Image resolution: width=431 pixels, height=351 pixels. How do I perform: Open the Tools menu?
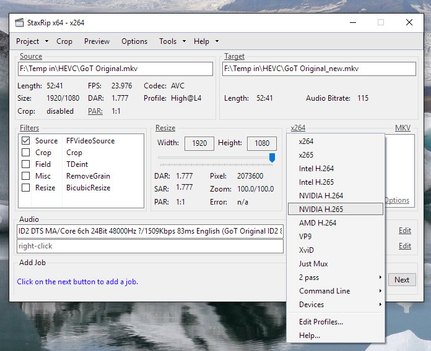[168, 41]
